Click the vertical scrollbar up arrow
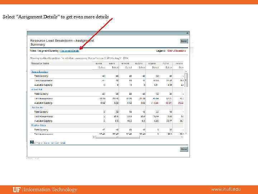Screen dimensions: 258x194 (x=186, y=72)
